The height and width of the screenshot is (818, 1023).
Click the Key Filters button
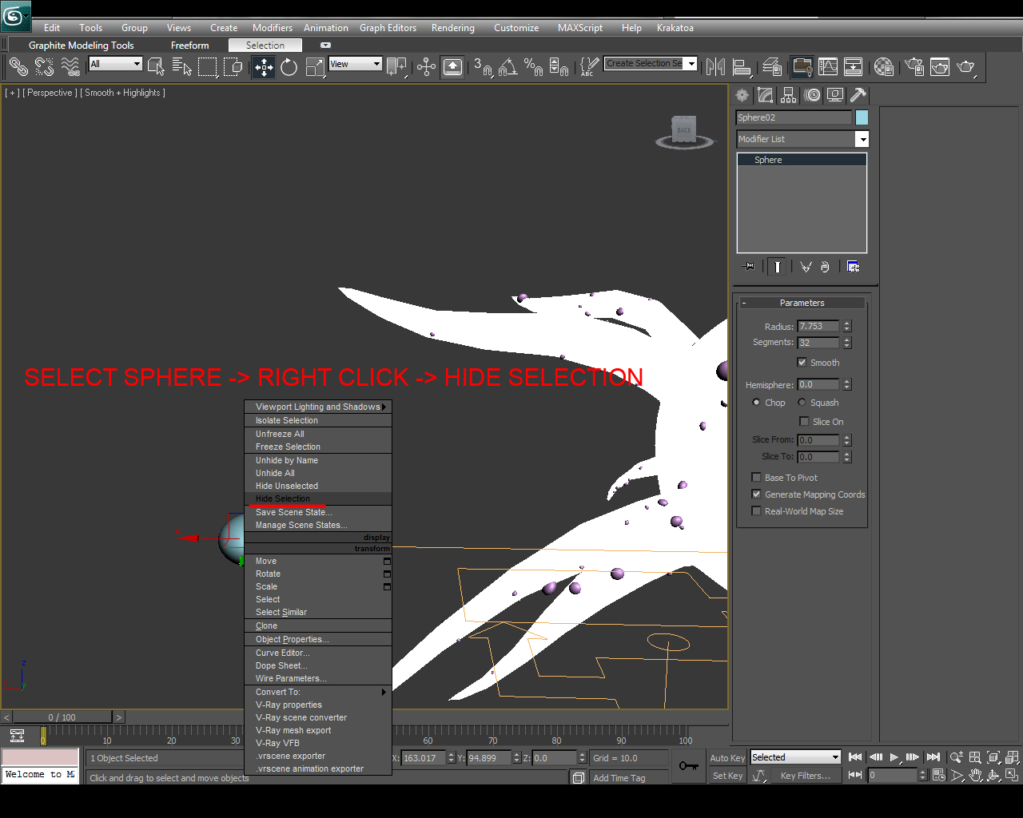(x=806, y=776)
